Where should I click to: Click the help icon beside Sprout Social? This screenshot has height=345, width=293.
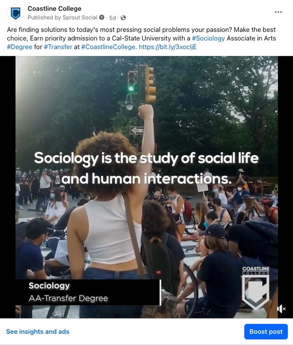[102, 18]
